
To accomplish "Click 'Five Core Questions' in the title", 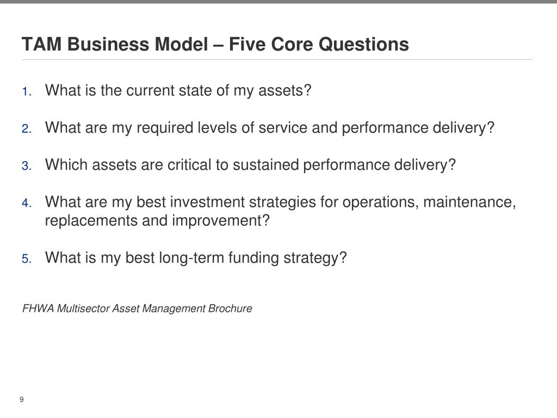I will (x=319, y=45).
